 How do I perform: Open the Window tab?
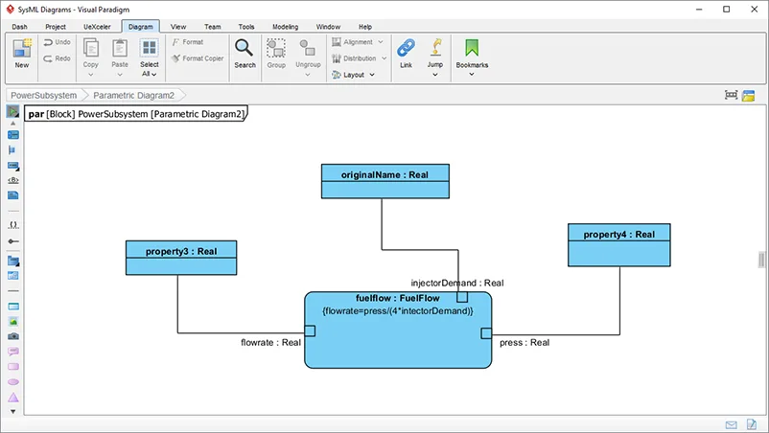[328, 27]
